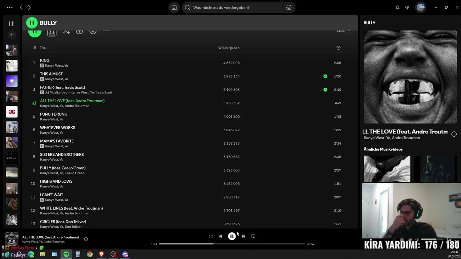Select track THIS A MUST

(51, 74)
